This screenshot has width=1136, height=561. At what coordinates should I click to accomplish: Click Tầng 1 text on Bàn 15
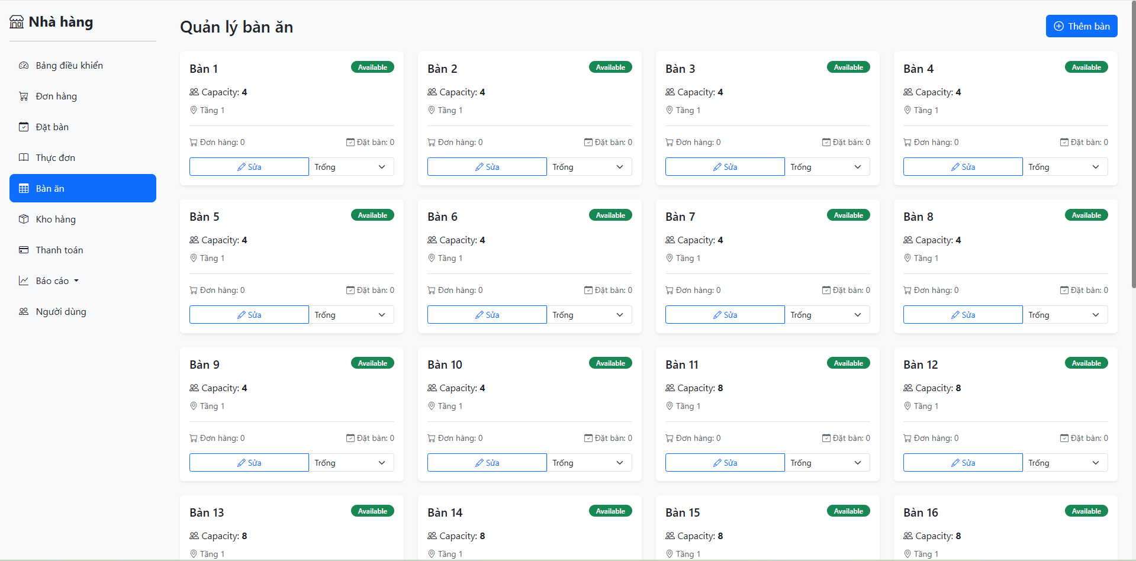pyautogui.click(x=688, y=554)
